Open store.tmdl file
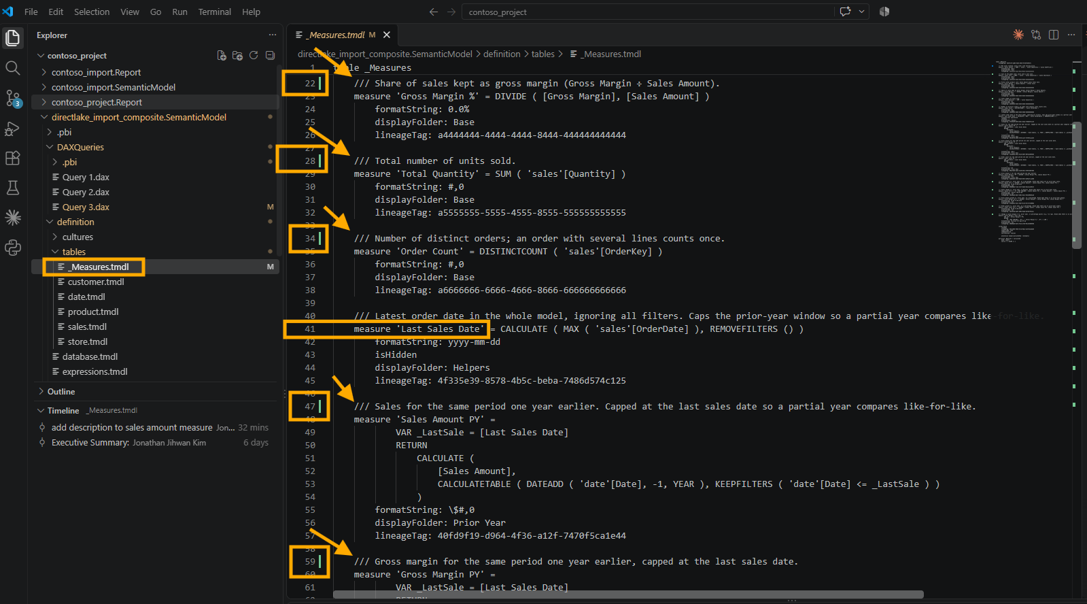 (88, 341)
